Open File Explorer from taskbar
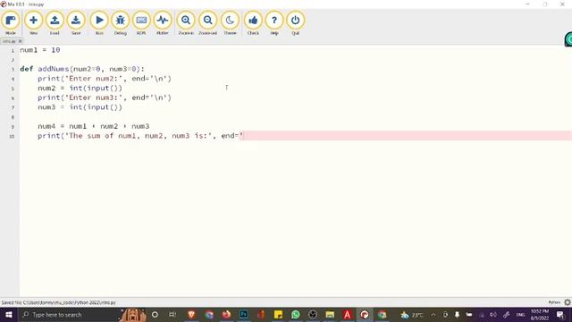Screen dimensions: 572x322 point(330,314)
